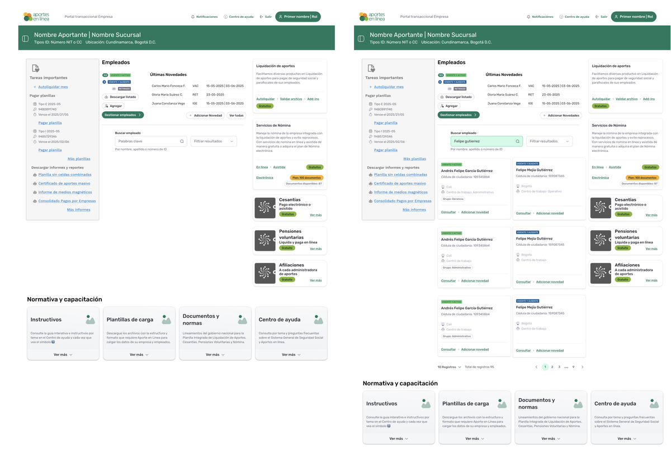Screen dimensions: 671x454
Task: Click Ver más on Pensiones voluntarias card, right frame
Action: point(651,248)
